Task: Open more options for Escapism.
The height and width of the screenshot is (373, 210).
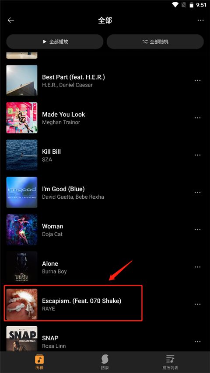Action: point(197,304)
